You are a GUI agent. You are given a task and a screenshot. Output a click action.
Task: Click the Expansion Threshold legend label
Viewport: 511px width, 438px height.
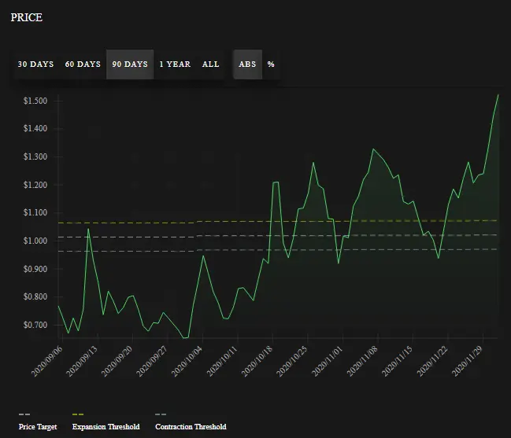(x=106, y=427)
